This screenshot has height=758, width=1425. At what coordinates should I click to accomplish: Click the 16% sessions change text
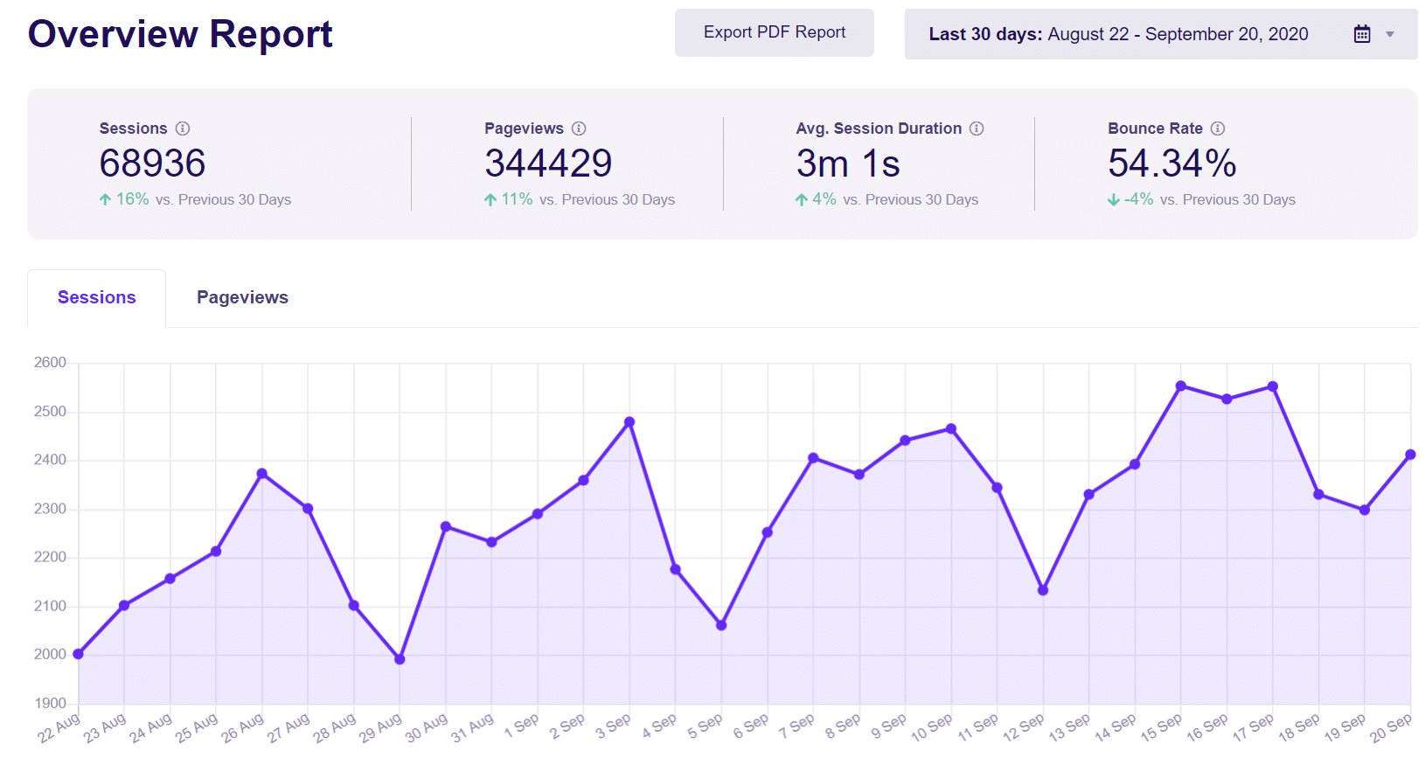[x=133, y=199]
